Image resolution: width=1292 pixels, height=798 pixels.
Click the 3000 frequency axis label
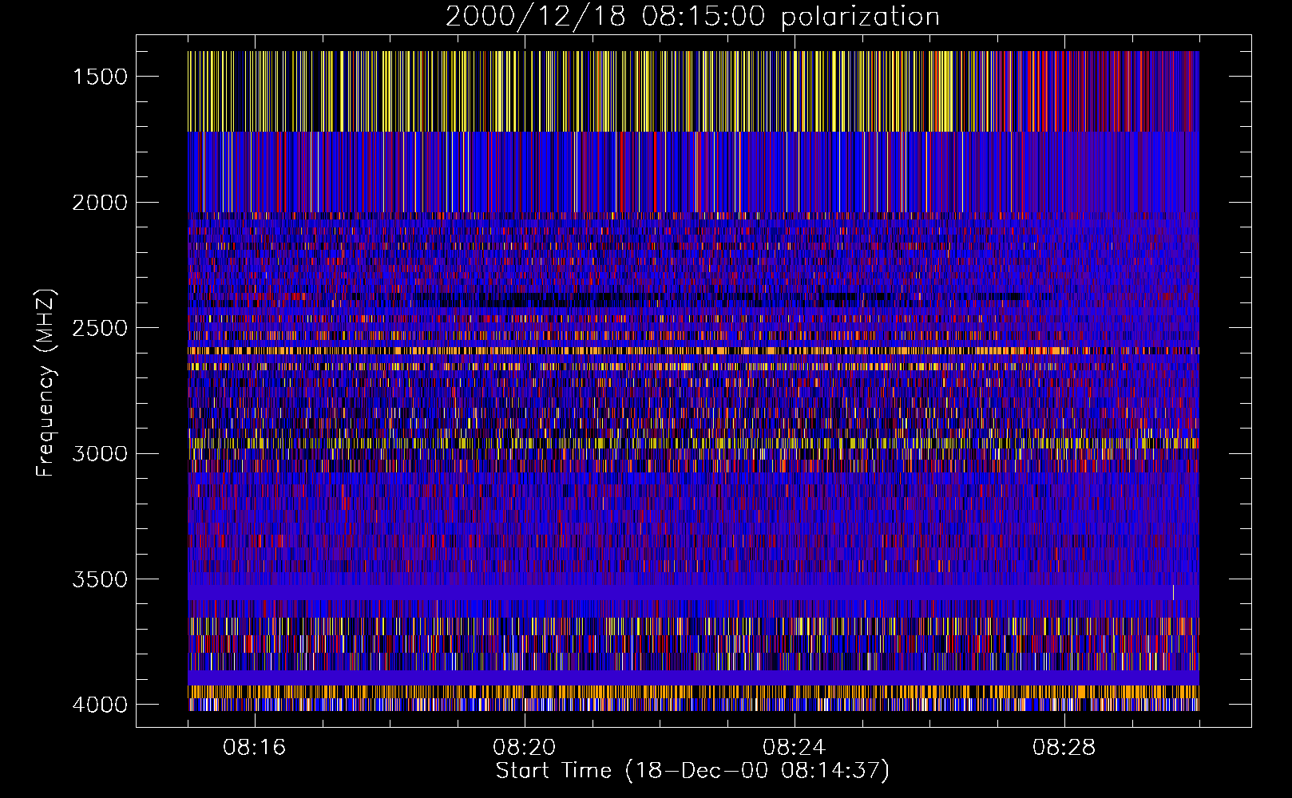coord(100,453)
